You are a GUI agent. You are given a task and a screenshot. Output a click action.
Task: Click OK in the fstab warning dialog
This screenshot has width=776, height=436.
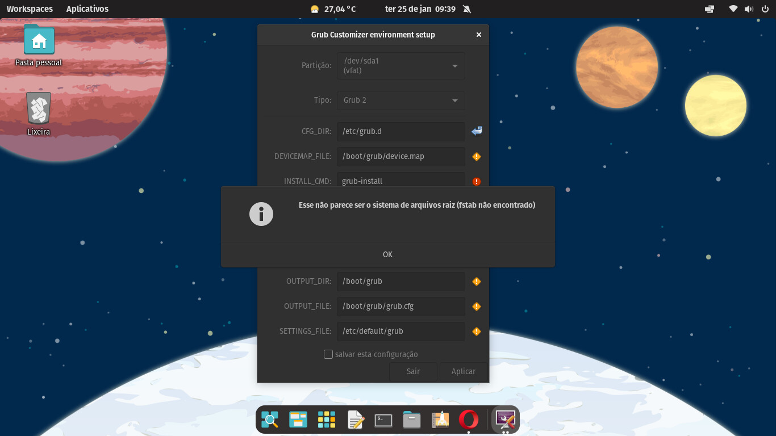coord(387,254)
